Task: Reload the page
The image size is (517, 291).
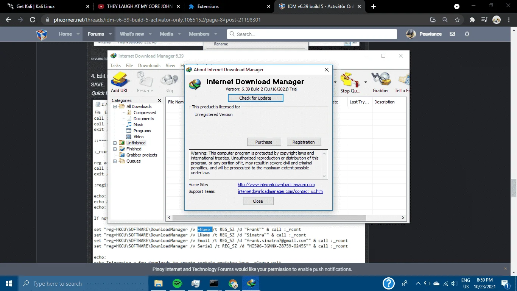Action: [33, 20]
